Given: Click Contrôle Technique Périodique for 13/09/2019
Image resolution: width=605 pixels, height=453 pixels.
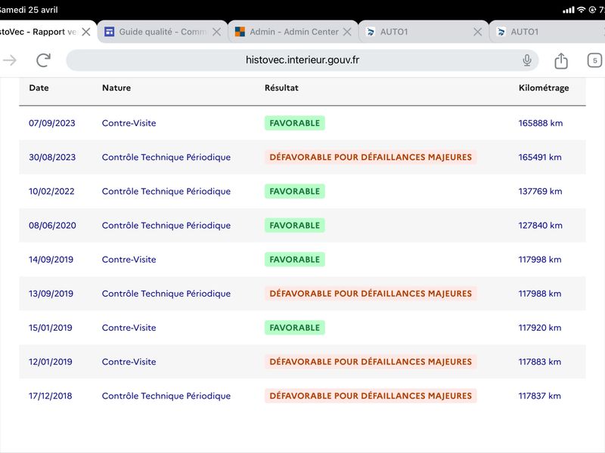Looking at the screenshot, I should [x=166, y=294].
